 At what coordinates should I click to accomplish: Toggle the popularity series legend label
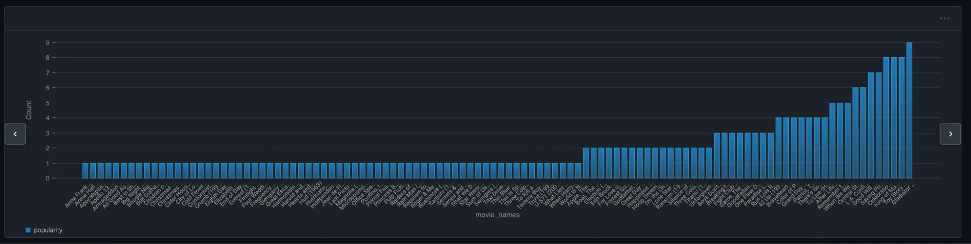click(x=48, y=230)
